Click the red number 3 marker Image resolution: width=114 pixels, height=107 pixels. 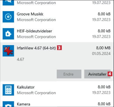coord(59,48)
